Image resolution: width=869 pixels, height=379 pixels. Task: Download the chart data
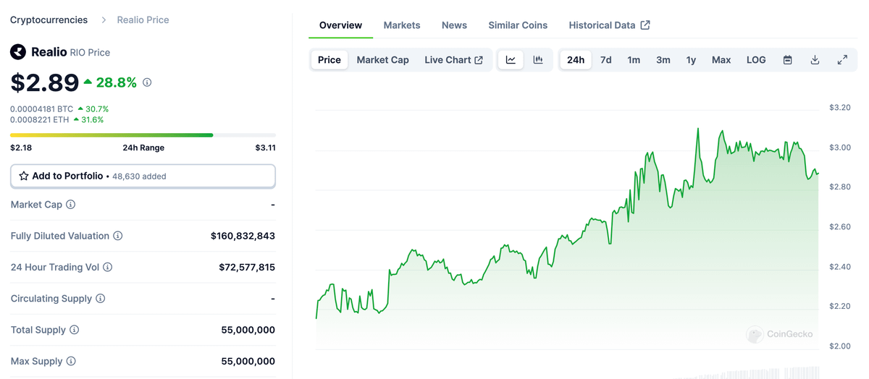[815, 60]
